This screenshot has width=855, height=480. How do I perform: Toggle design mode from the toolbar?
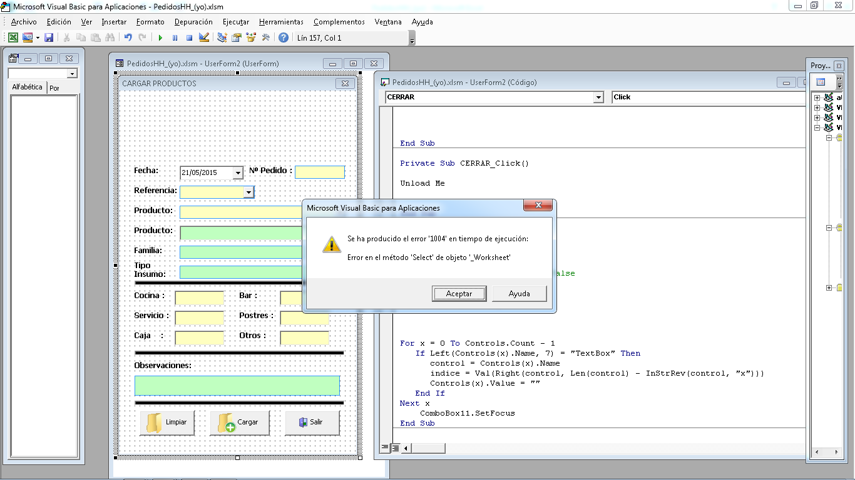tap(204, 37)
